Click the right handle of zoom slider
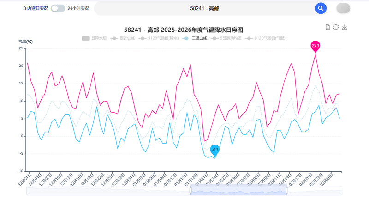 tap(287, 191)
